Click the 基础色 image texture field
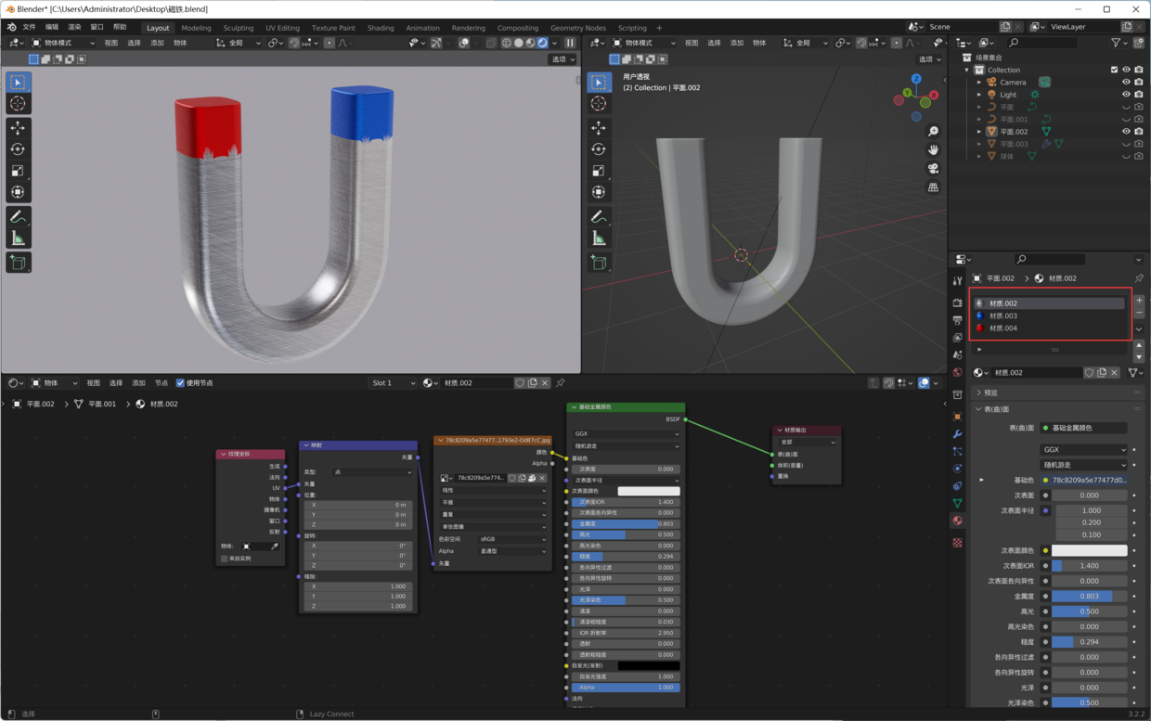Screen dimensions: 1151x721 pos(1083,480)
